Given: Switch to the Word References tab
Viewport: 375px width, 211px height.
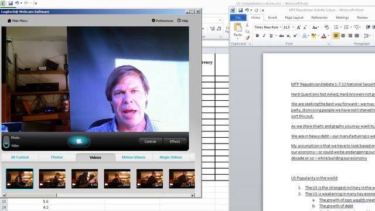Looking at the screenshot, I should [319, 18].
